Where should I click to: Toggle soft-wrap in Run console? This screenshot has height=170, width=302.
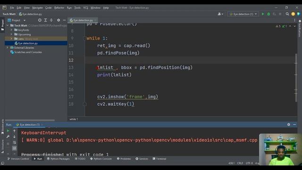(x=14, y=143)
